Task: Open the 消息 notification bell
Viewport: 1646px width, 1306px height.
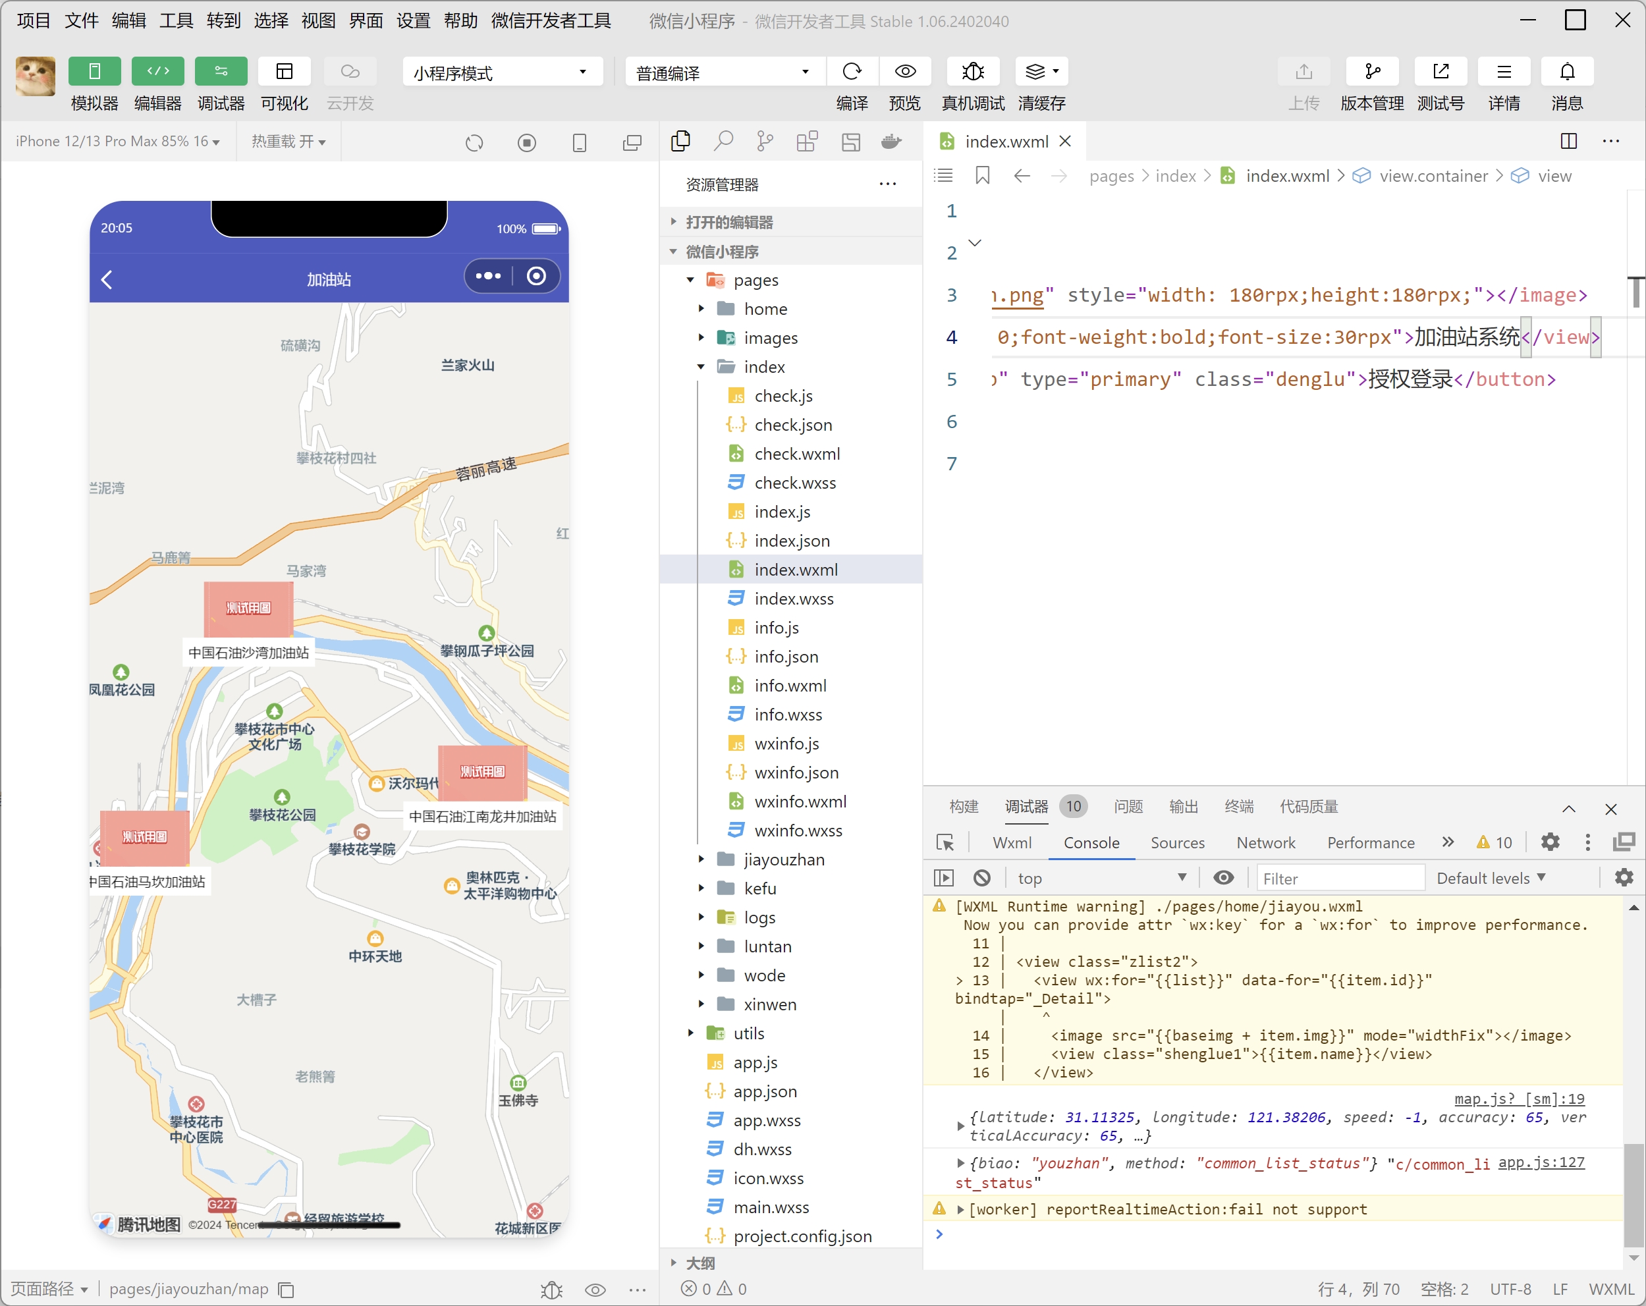Action: [1568, 72]
